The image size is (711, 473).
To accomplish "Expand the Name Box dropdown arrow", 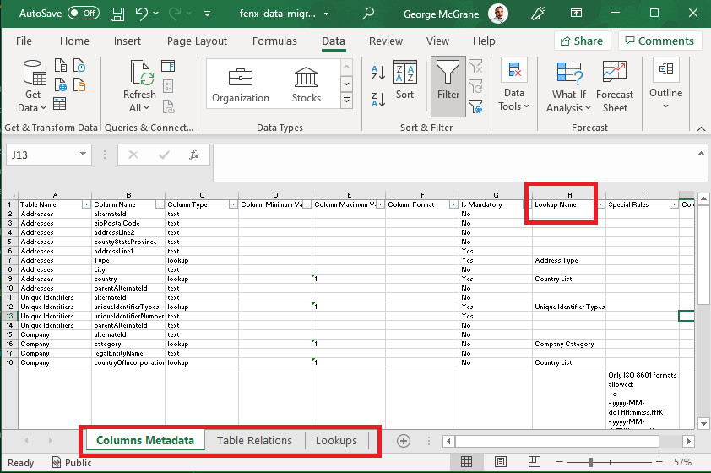I will pos(83,155).
